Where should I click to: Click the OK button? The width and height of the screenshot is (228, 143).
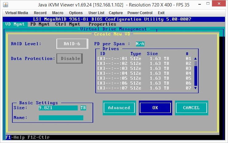[x=155, y=108]
